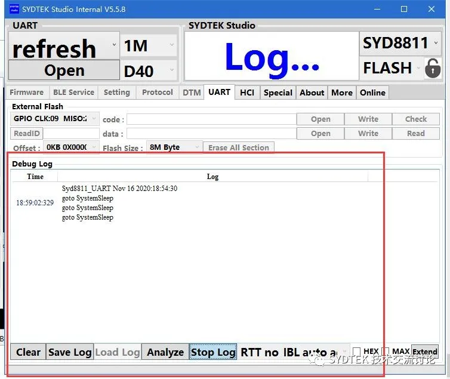
Task: Close the SYDTEK Studio window
Action: click(x=431, y=9)
